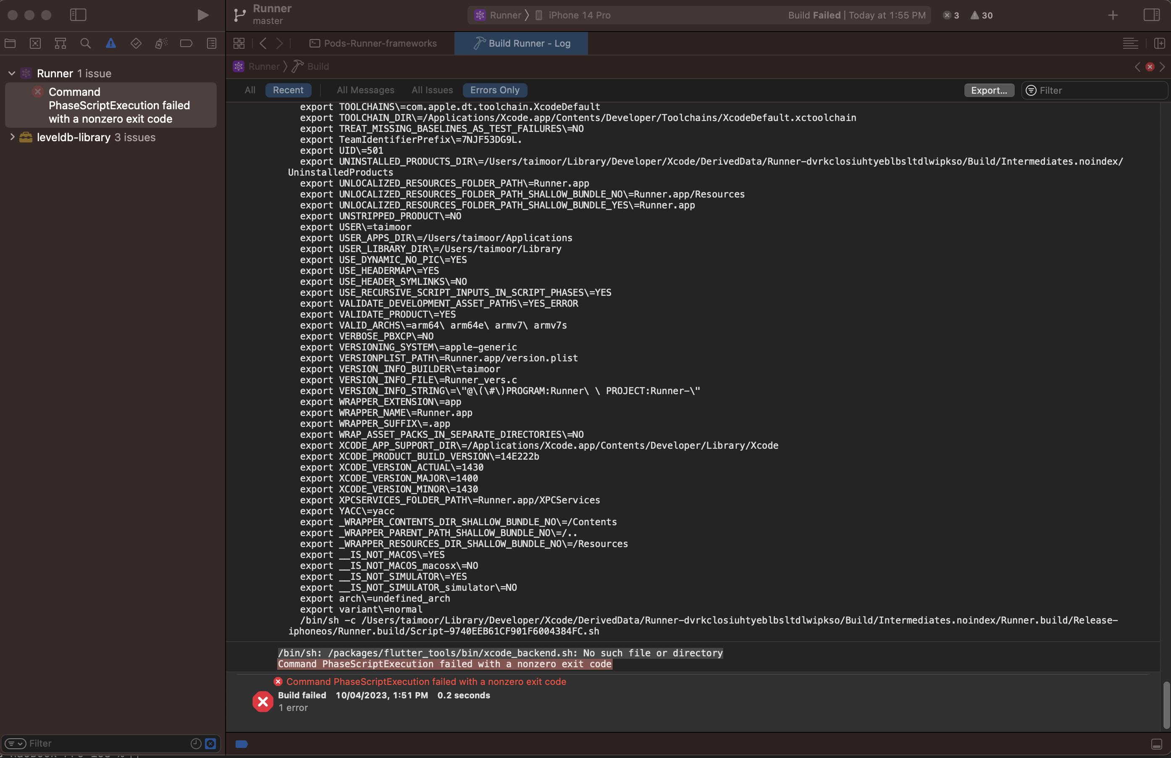Toggle the inspectors panel on the right

[x=1151, y=15]
